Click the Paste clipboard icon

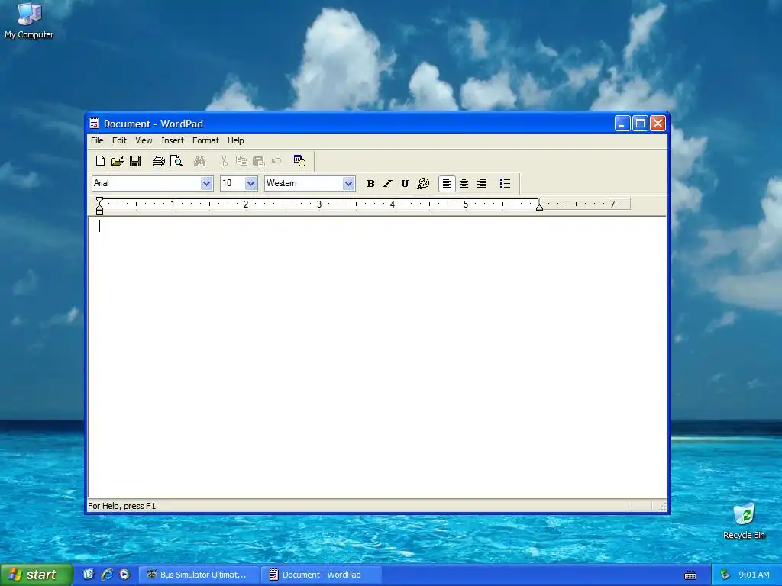258,161
